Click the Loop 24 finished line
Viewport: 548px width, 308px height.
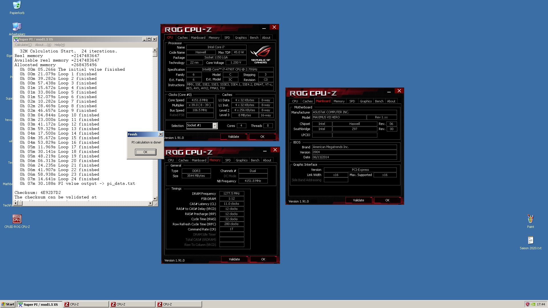coord(60,179)
